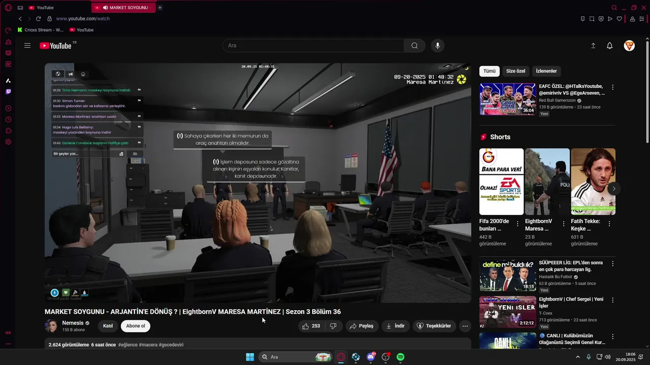Open the EAFC ÖZEL video thumbnail
Image resolution: width=650 pixels, height=365 pixels.
[x=507, y=99]
